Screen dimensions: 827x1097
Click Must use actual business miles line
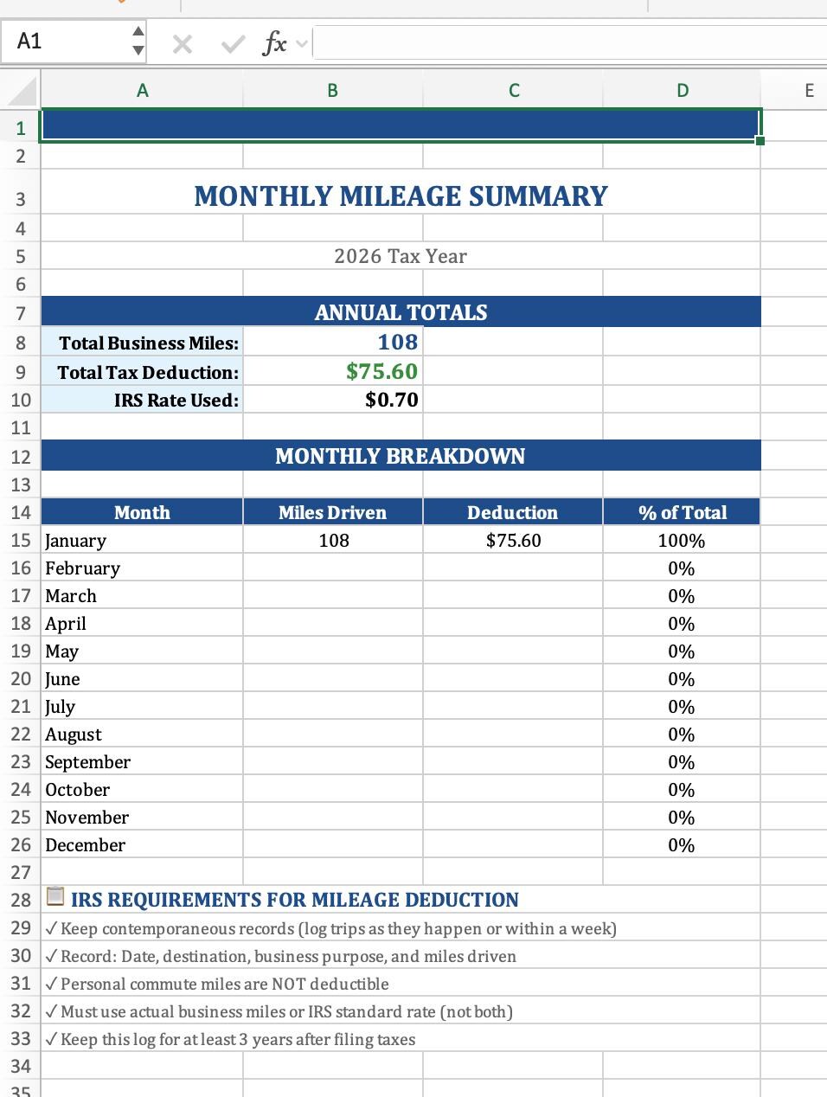(279, 1012)
